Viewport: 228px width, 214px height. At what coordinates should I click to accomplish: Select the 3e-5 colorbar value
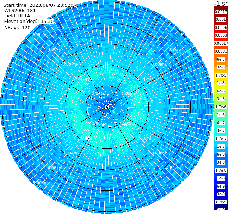221,67
